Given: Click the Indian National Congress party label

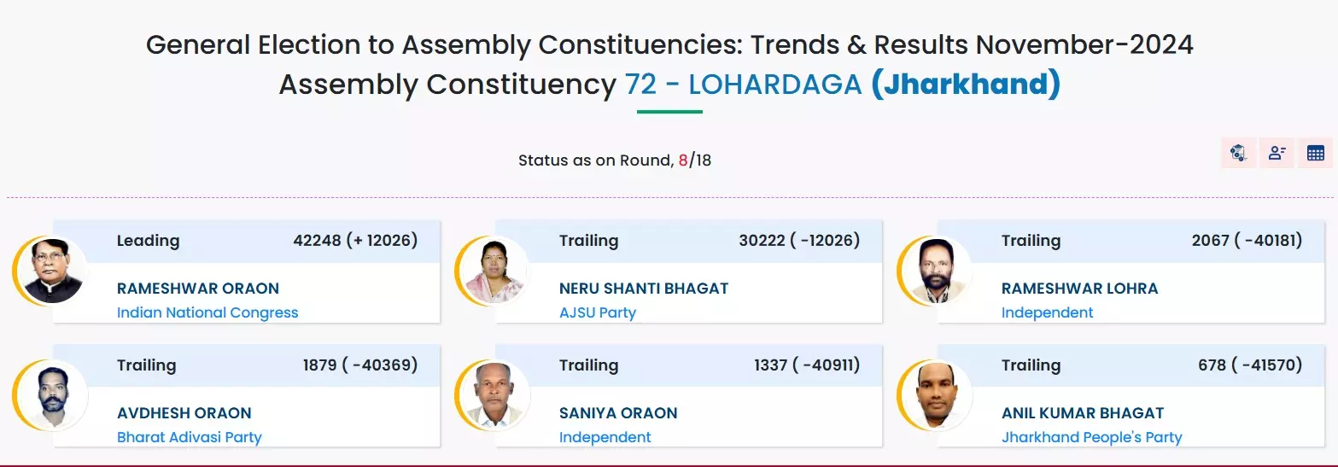Looking at the screenshot, I should 207,312.
